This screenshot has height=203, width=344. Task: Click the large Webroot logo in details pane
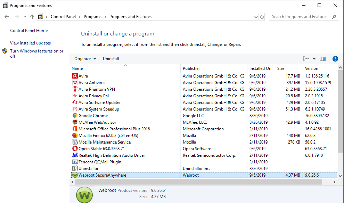pos(84,195)
